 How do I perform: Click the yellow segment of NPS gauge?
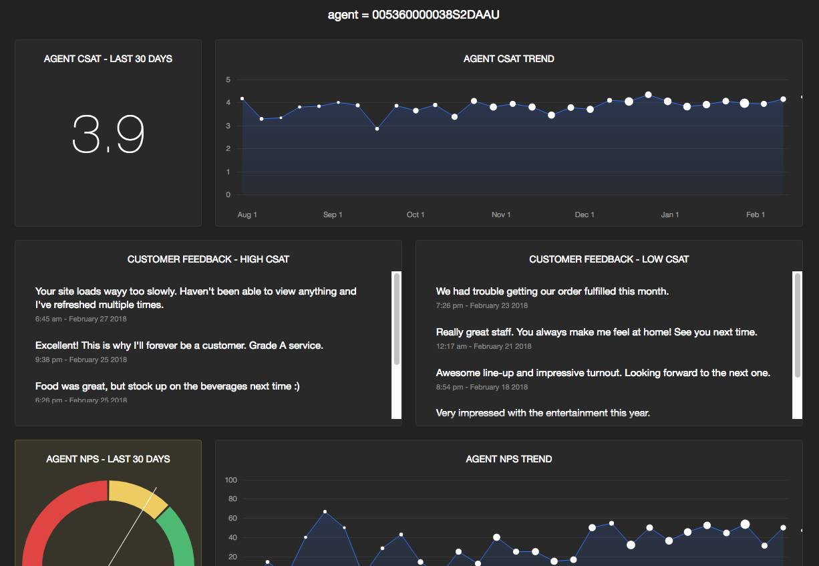(136, 495)
